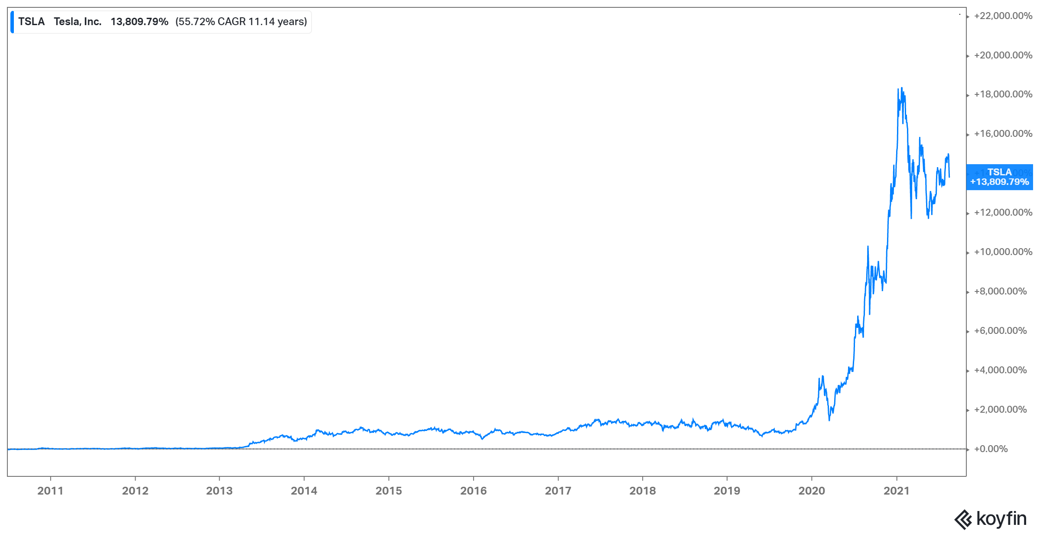Click the Koyfin logo
1040x537 pixels.
(991, 519)
